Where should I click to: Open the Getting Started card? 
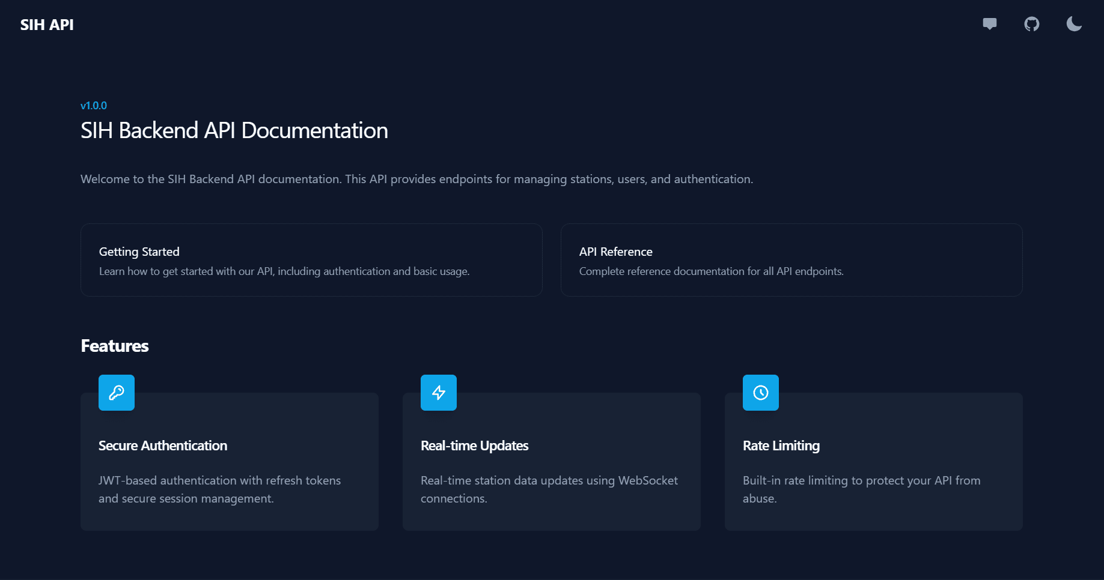(x=311, y=260)
